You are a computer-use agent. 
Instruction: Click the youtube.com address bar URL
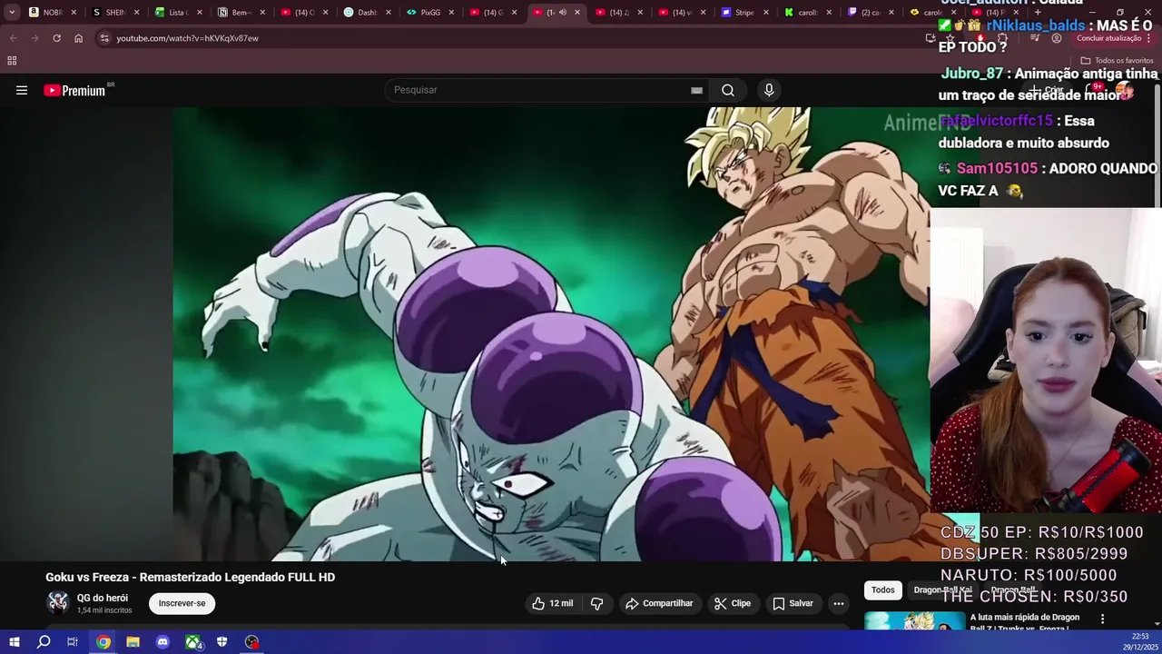tap(187, 38)
